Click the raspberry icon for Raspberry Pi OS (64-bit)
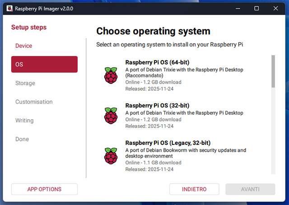 pos(111,75)
